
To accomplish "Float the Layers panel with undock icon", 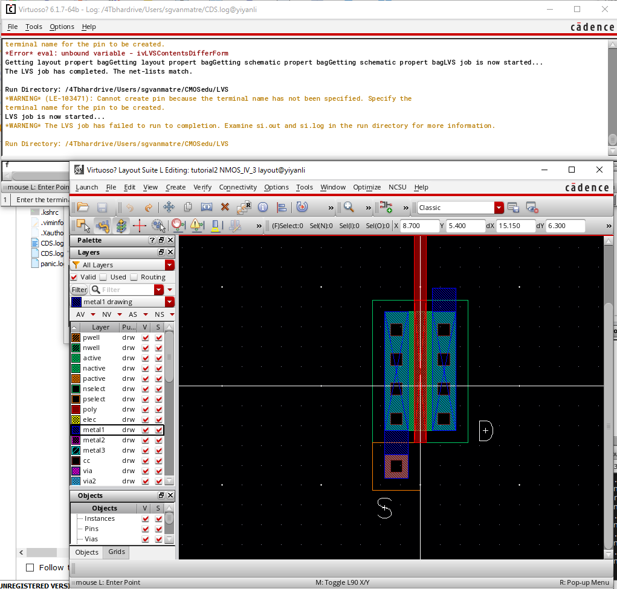I will click(x=161, y=252).
